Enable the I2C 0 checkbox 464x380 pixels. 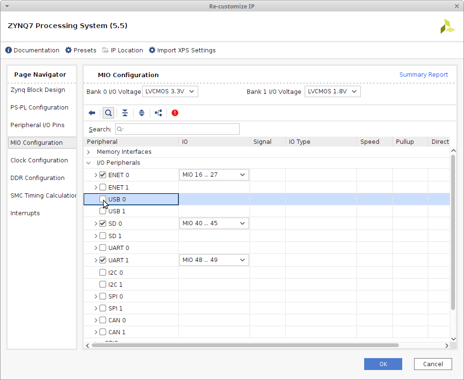click(x=103, y=272)
